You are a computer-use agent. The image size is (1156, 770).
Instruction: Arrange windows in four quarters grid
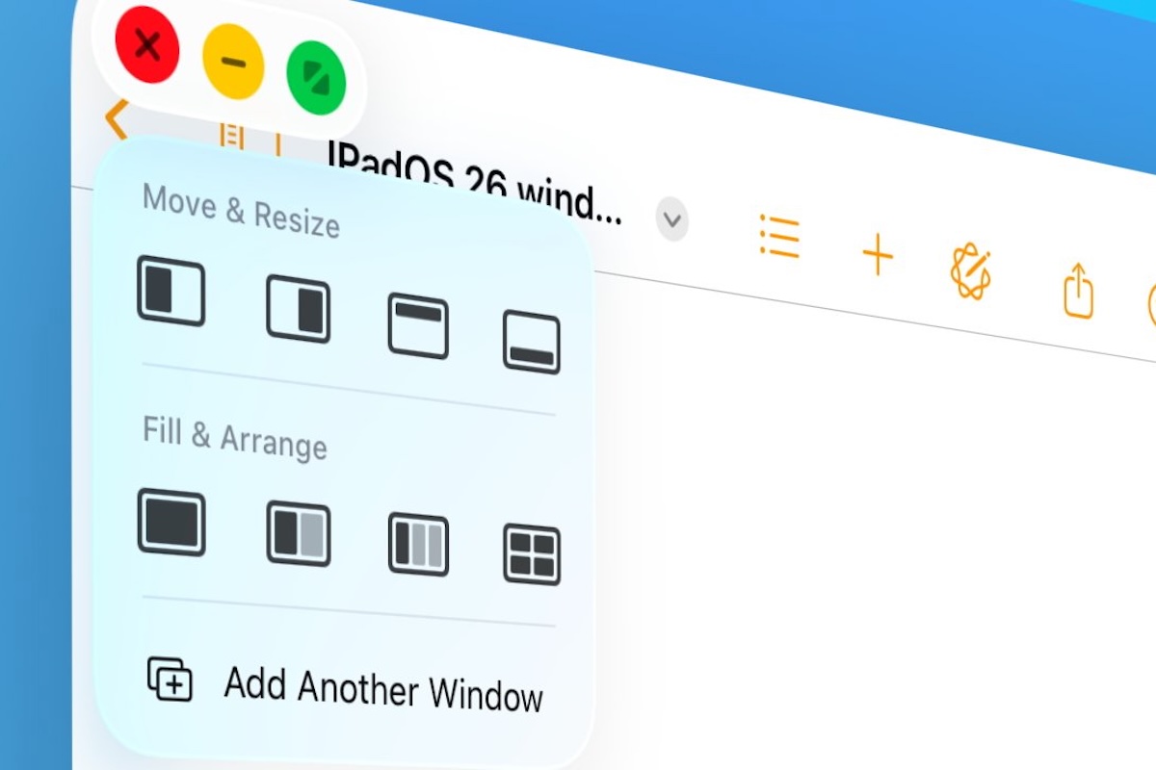tap(531, 554)
